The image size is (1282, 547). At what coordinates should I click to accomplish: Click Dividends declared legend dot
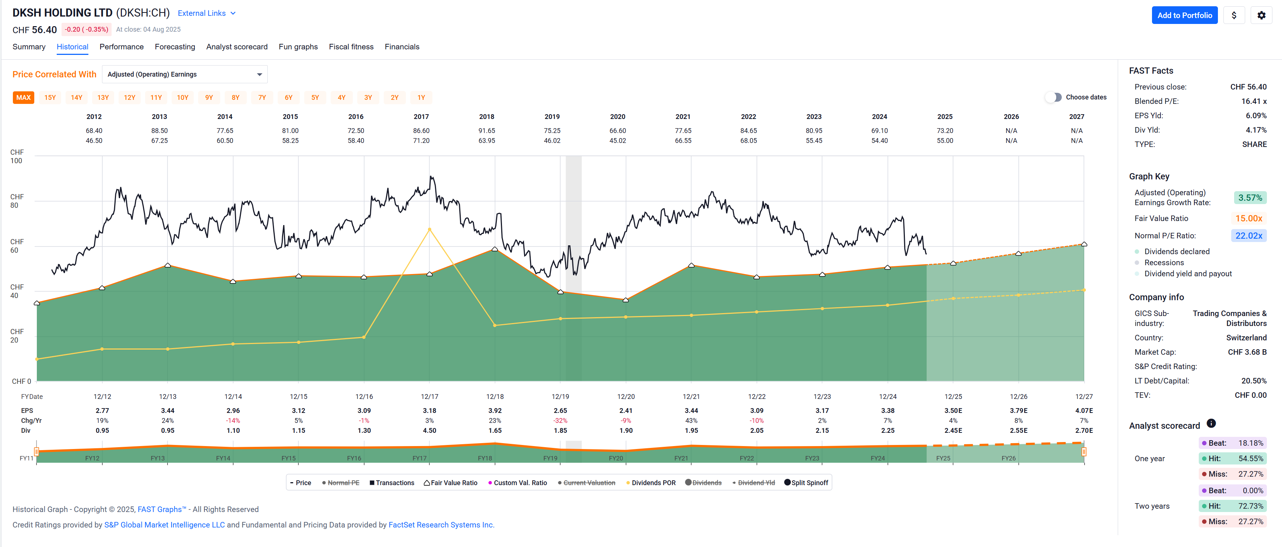click(1137, 251)
